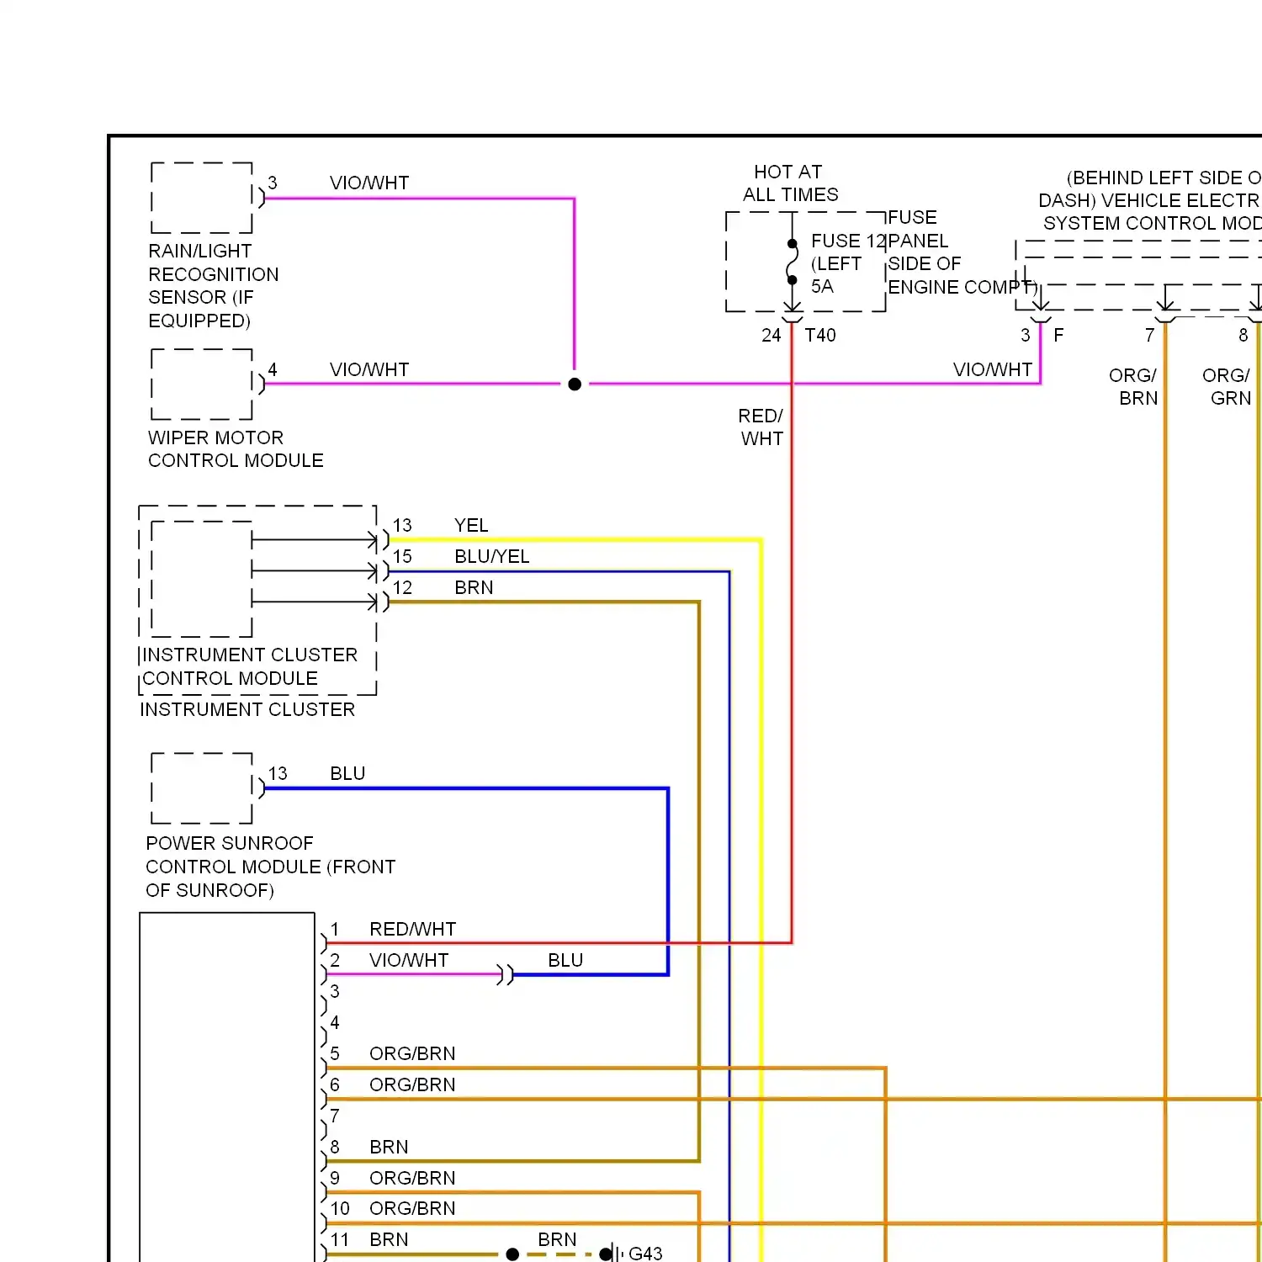Click unlabeled pin number 3 on the bottom module
Viewport: 1262px width, 1262px height.
pos(335,992)
